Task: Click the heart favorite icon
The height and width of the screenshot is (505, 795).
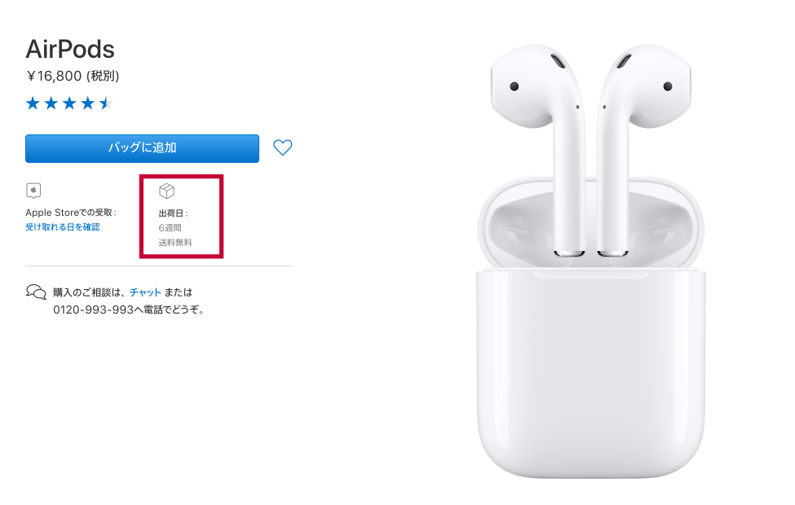Action: 282,147
